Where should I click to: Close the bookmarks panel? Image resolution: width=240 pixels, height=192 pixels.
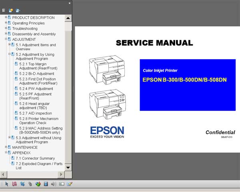[70, 3]
